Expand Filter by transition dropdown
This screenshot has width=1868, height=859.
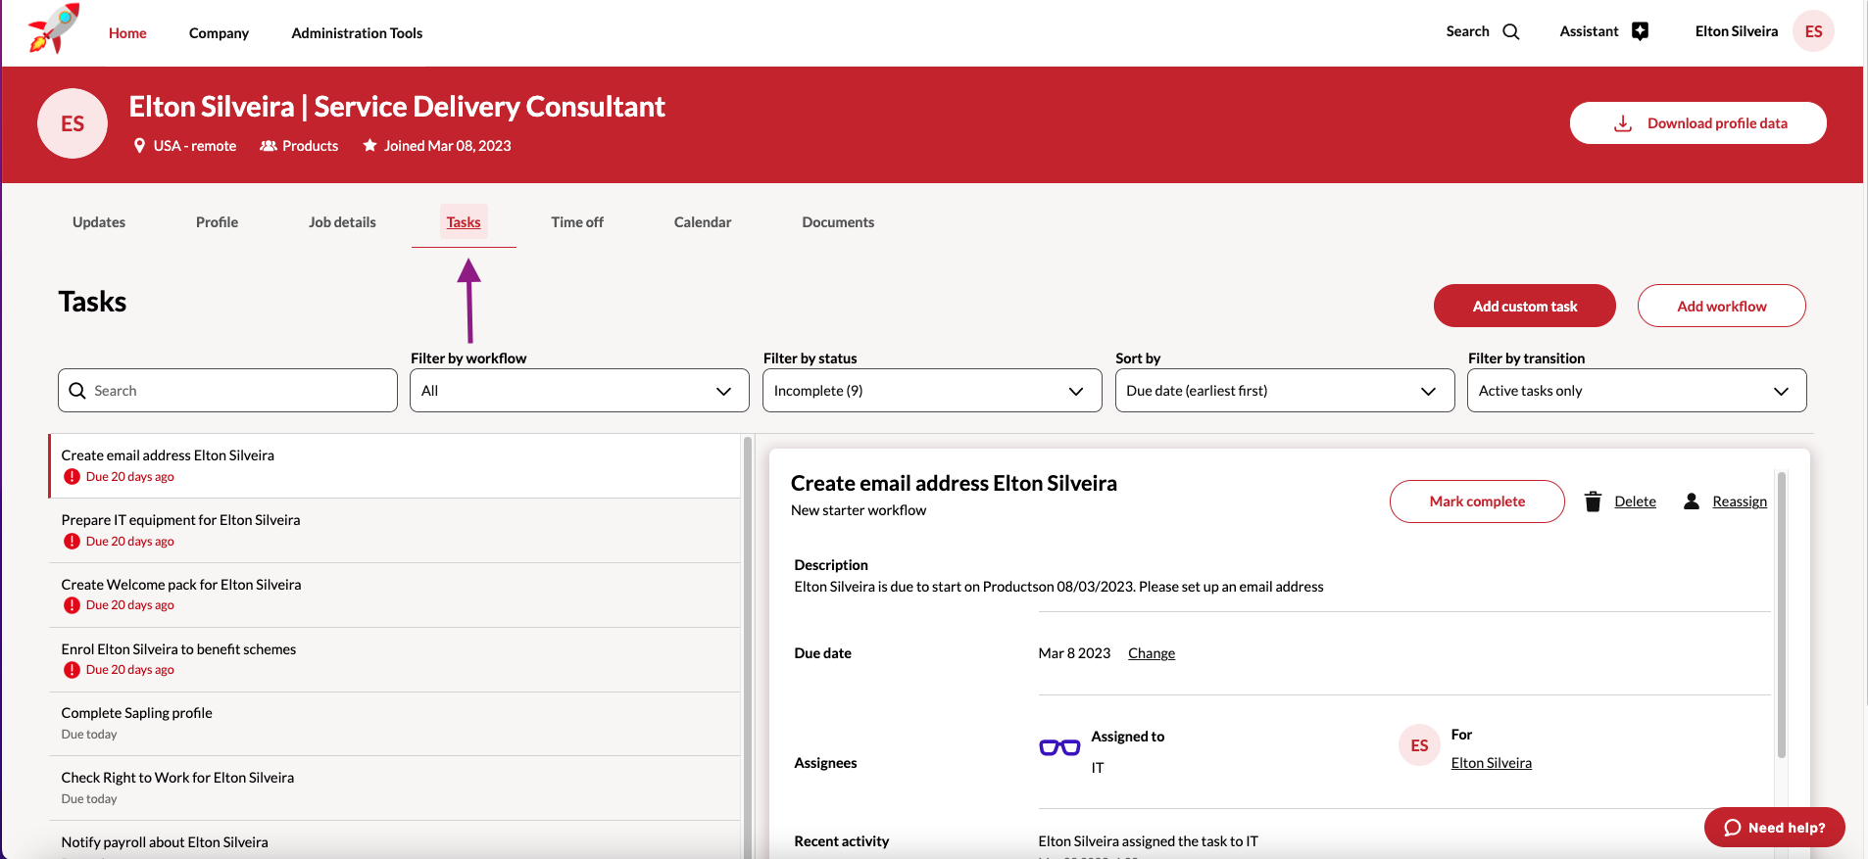pyautogui.click(x=1636, y=391)
